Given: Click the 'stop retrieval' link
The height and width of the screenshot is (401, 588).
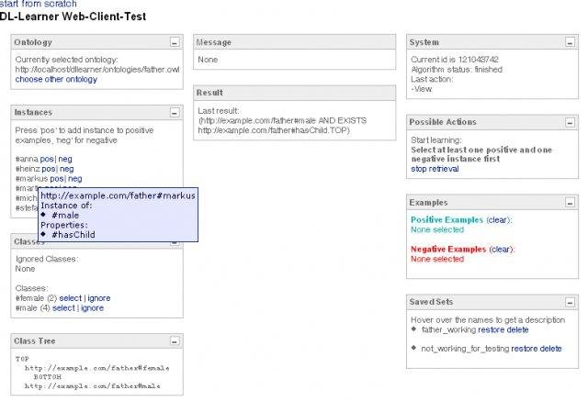Looking at the screenshot, I should [435, 169].
